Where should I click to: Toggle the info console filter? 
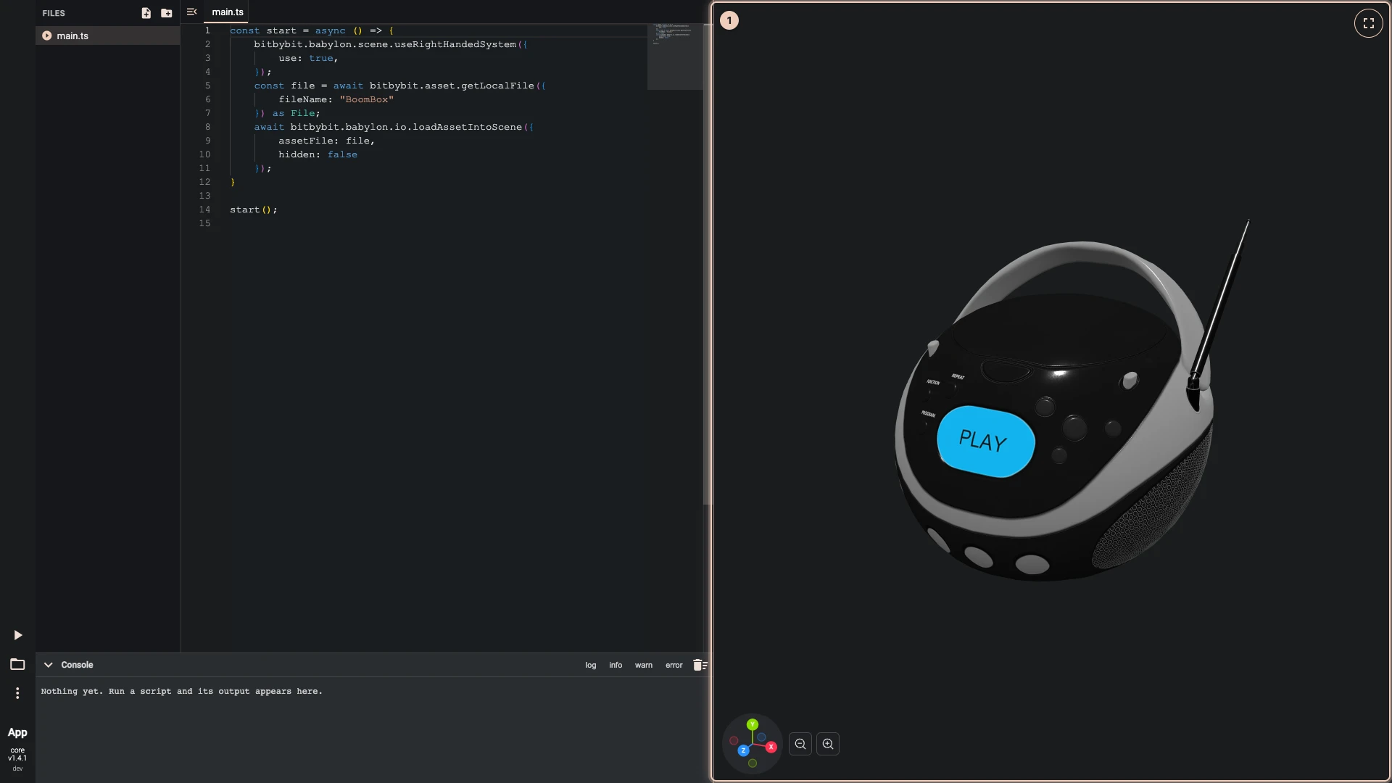coord(616,665)
